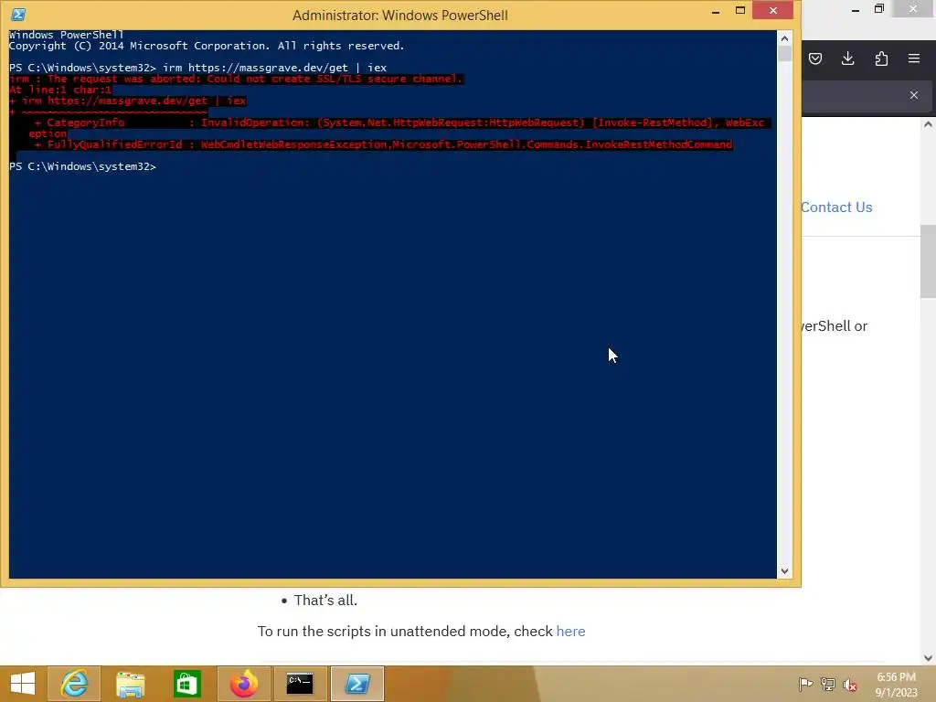
Task: Open Firefox extensions puzzle icon
Action: click(x=881, y=58)
